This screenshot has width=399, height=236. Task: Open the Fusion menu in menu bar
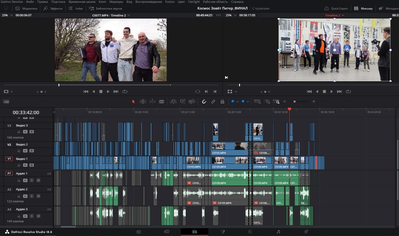click(170, 2)
